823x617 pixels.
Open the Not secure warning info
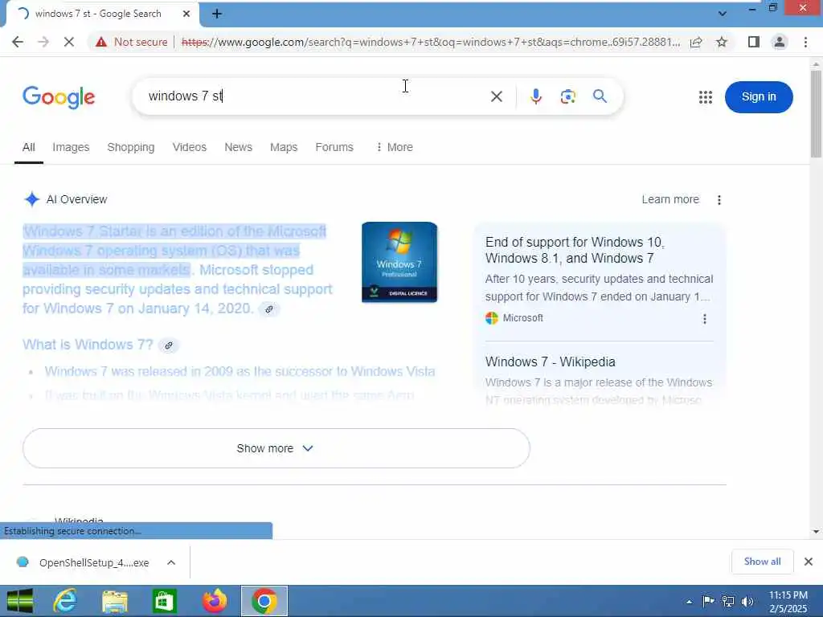(x=132, y=42)
